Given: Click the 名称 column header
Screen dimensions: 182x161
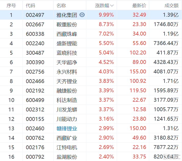Looking at the screenshot, I should (x=61, y=6).
